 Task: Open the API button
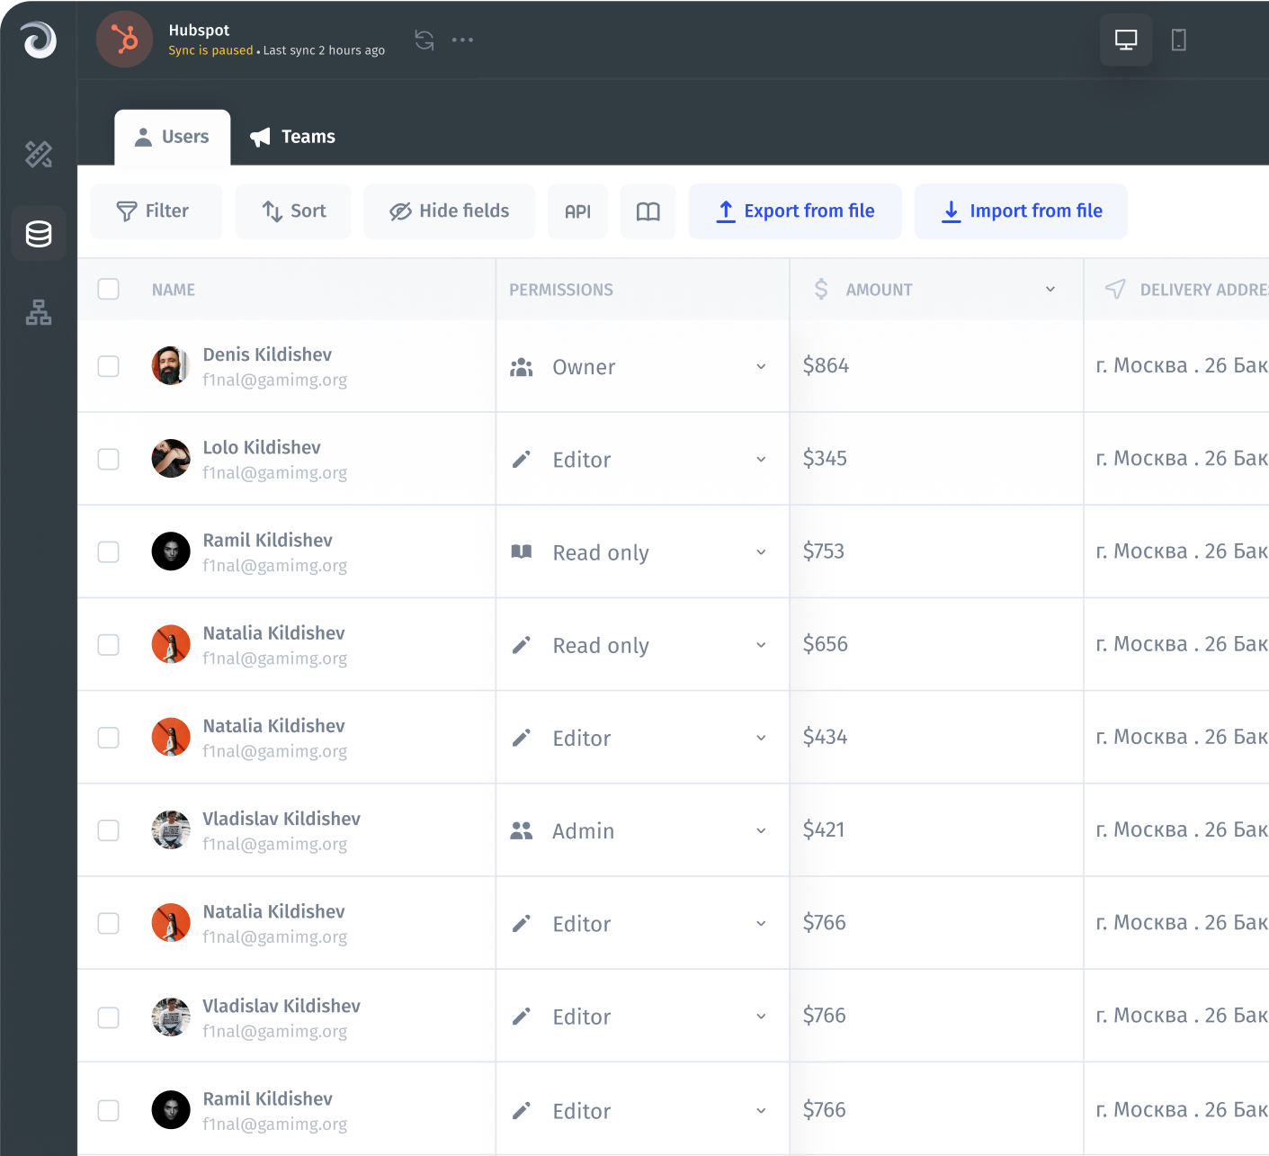(577, 211)
